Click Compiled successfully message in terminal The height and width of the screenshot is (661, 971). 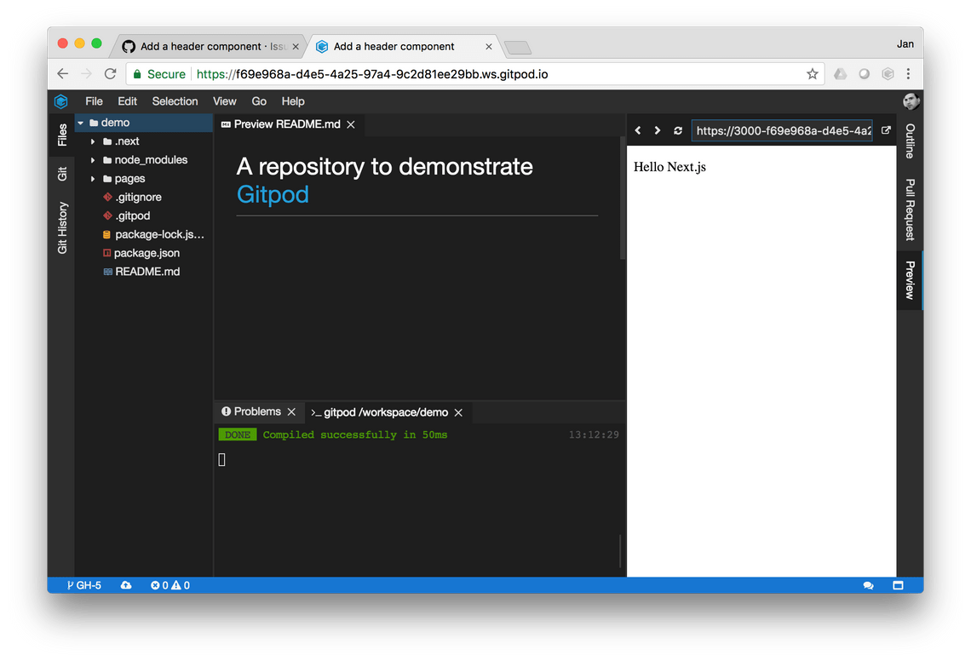tap(355, 435)
